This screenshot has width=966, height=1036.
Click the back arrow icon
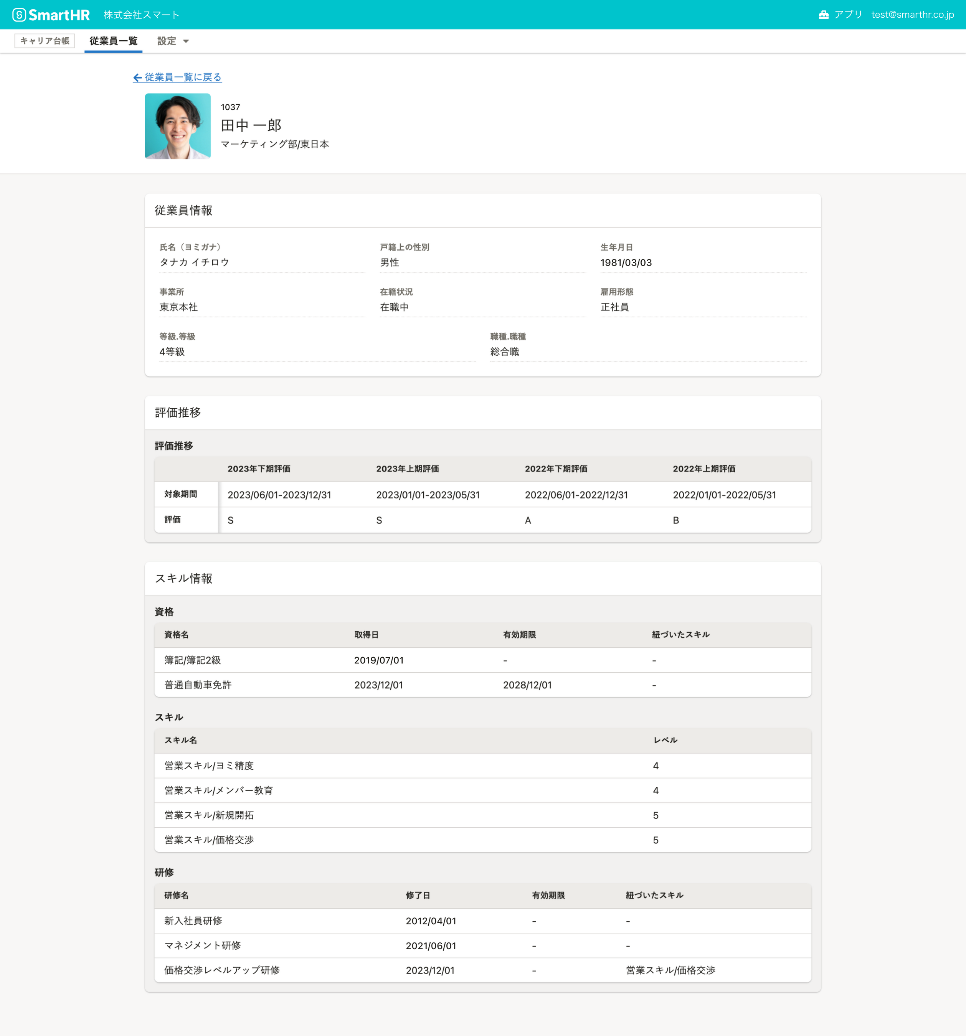[x=138, y=78]
